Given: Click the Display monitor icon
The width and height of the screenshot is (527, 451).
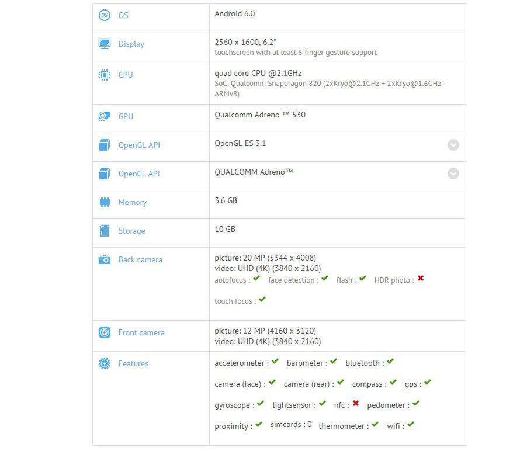Looking at the screenshot, I should [105, 44].
